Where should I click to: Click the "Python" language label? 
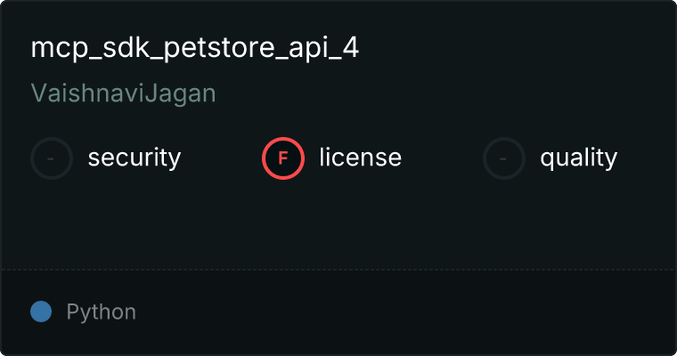(x=101, y=312)
